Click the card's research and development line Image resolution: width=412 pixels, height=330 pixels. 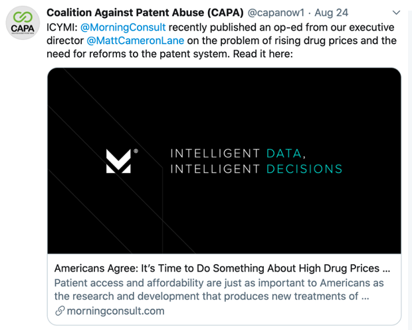tap(212, 296)
